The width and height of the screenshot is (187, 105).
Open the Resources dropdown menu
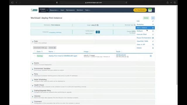tap(54, 10)
